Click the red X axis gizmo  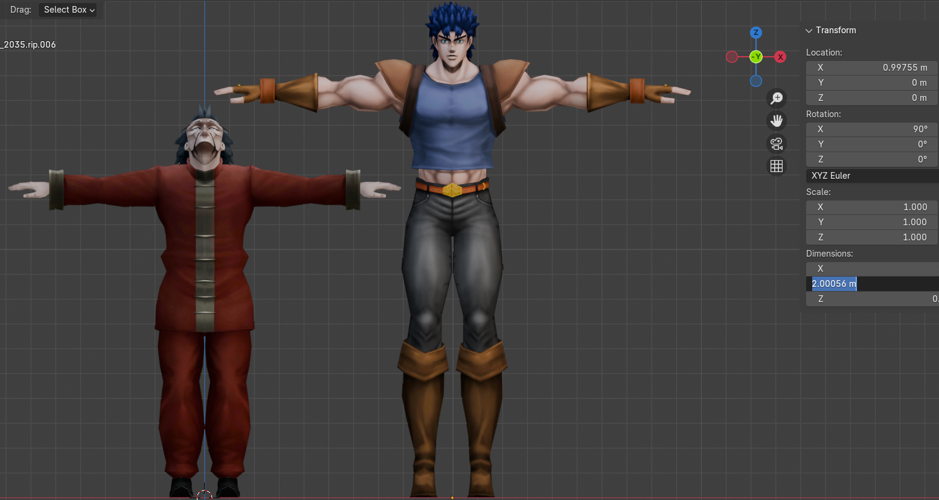click(x=780, y=57)
